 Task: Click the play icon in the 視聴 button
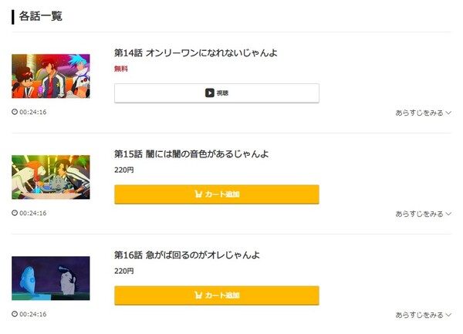209,93
